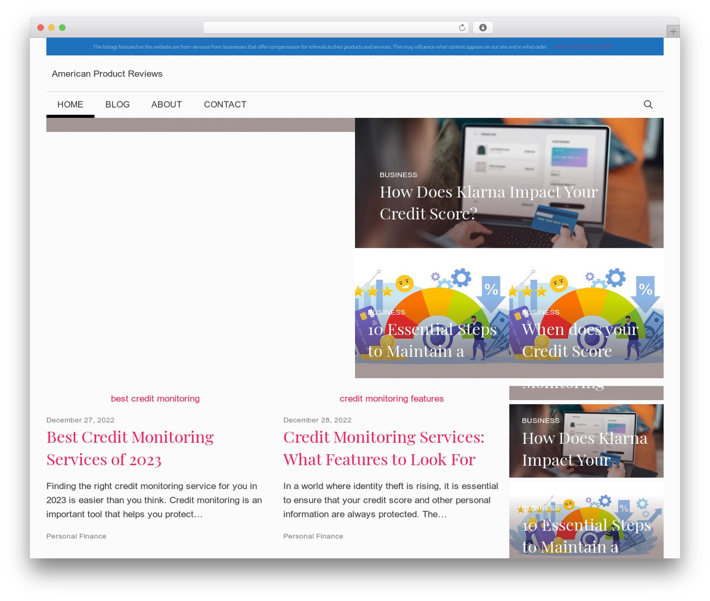Click the American Product Reviews site title
The image size is (710, 601).
(x=107, y=74)
